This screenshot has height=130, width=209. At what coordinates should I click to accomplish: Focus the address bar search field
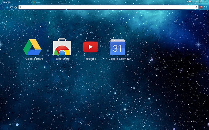coord(108,7)
